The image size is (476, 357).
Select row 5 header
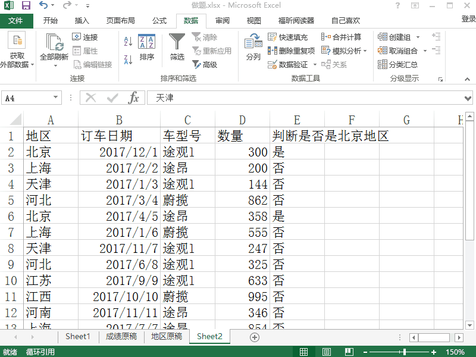click(x=11, y=200)
